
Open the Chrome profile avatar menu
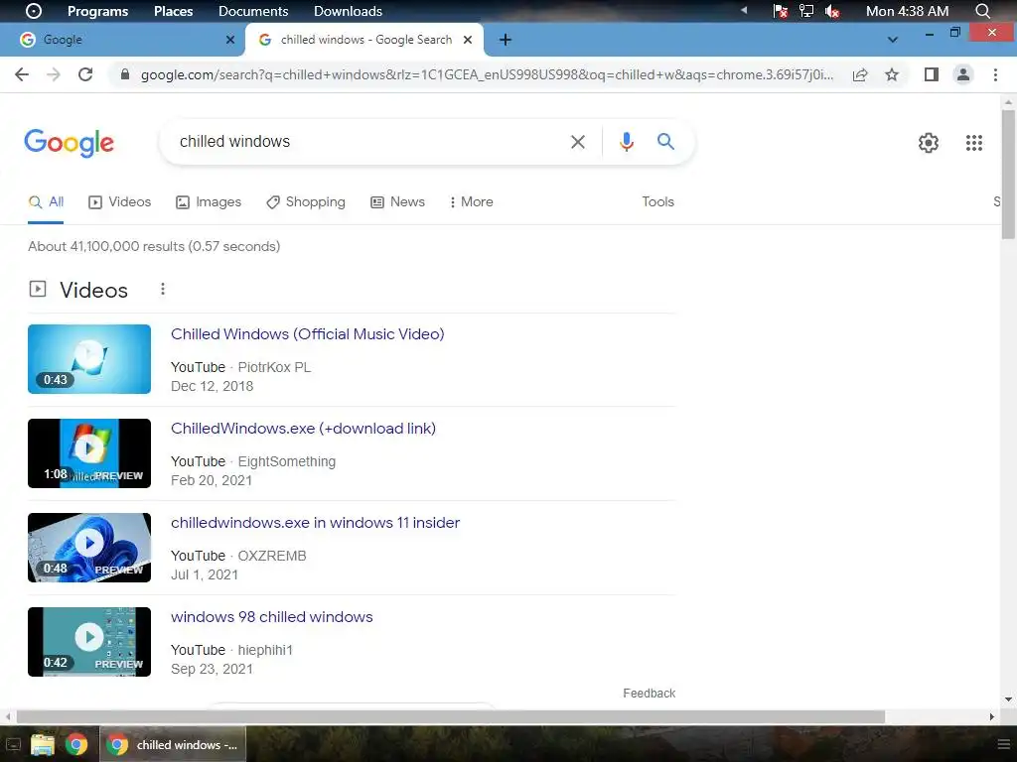coord(963,74)
